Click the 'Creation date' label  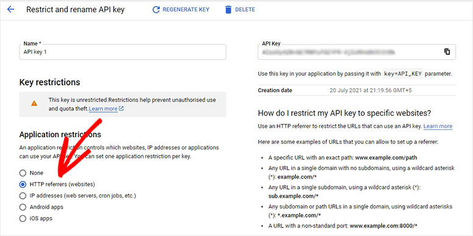point(275,90)
